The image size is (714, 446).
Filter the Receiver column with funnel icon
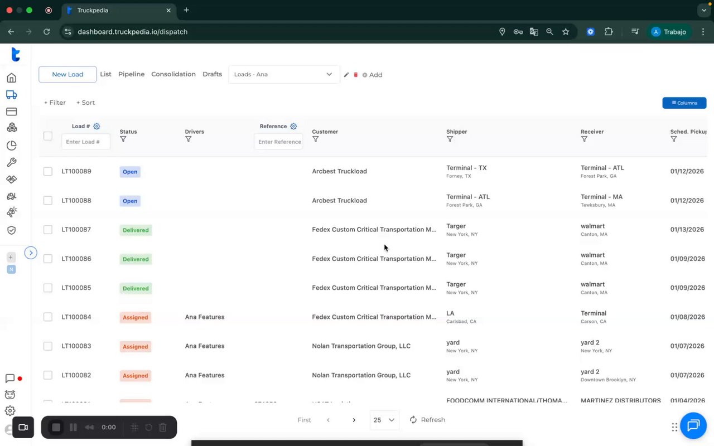pyautogui.click(x=585, y=139)
